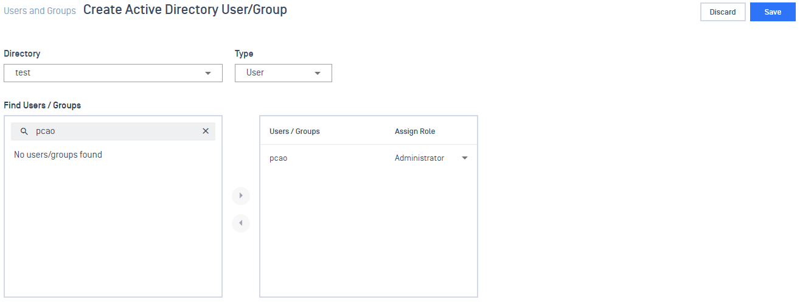Click the Type dropdown arrow
800x305 pixels.
(x=318, y=73)
